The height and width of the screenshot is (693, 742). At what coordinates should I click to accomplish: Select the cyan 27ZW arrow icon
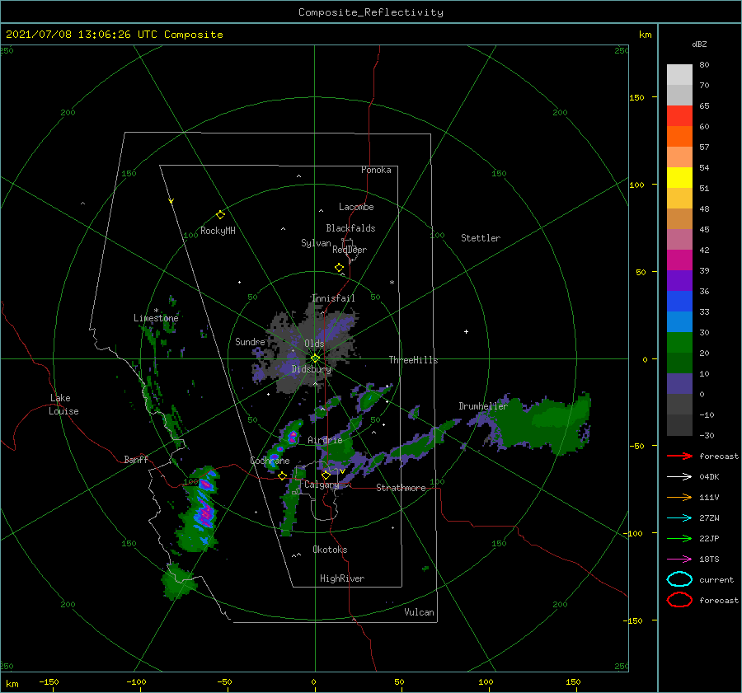(x=679, y=518)
